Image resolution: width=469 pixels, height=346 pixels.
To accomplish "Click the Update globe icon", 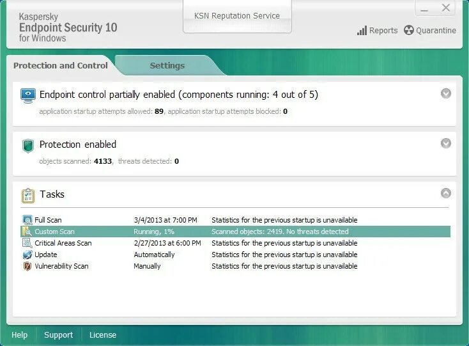I will [27, 255].
